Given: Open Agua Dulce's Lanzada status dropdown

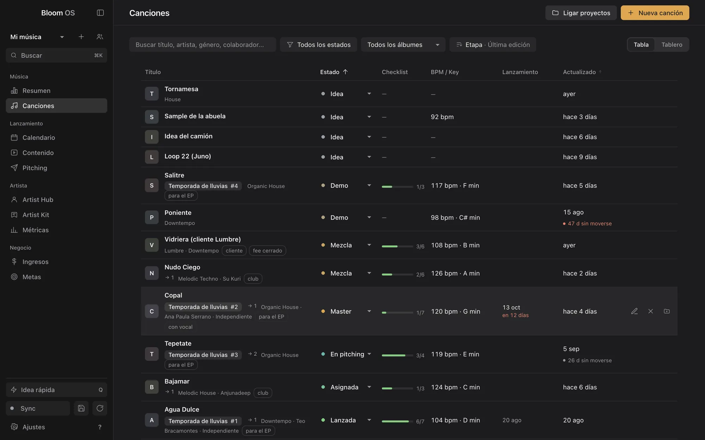Looking at the screenshot, I should tap(346, 420).
